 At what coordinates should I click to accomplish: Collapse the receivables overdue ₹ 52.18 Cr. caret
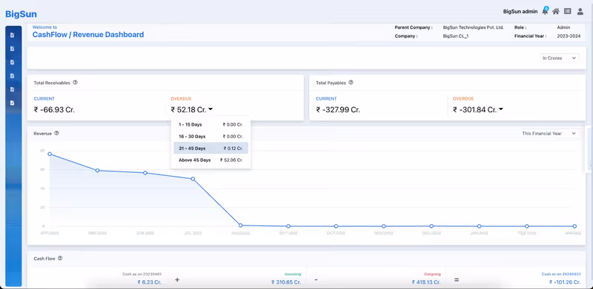(211, 109)
